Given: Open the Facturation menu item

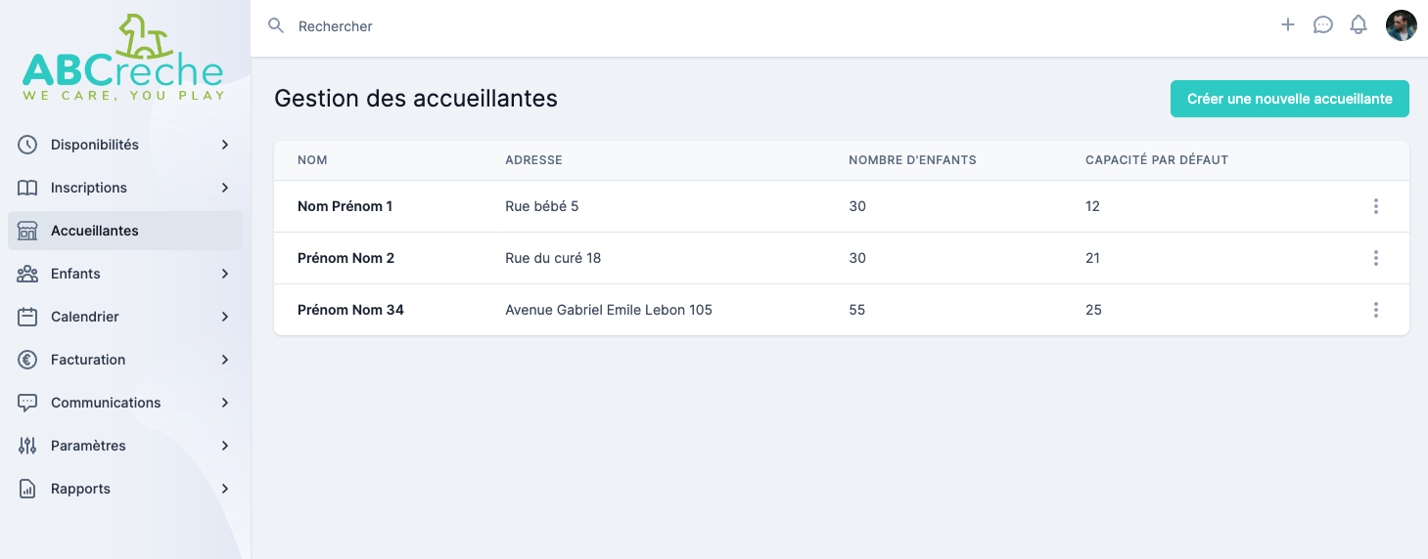Looking at the screenshot, I should click(x=88, y=360).
